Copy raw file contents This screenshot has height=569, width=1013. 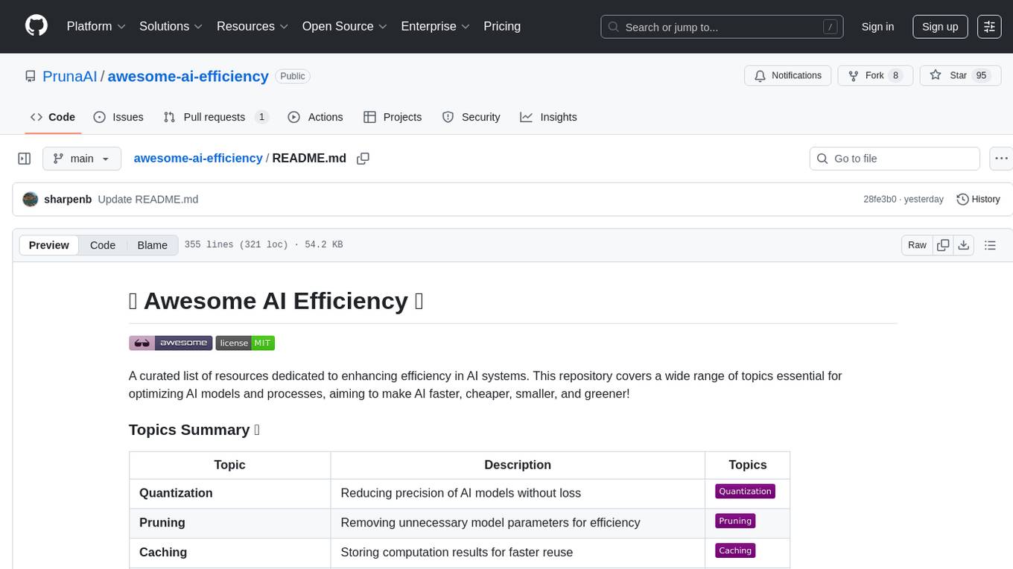tap(943, 245)
